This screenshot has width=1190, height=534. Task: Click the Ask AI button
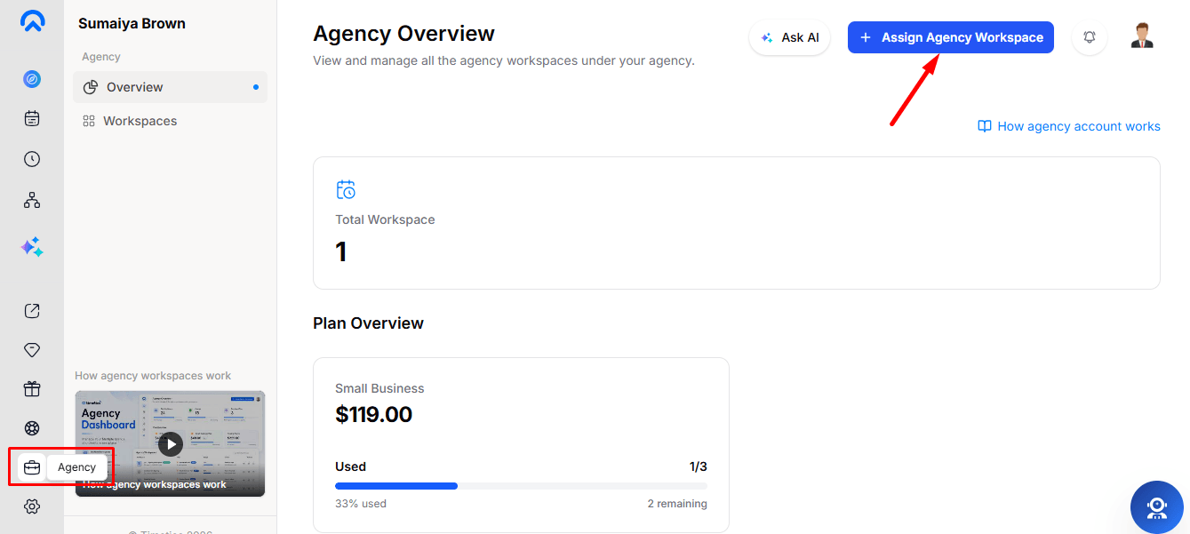(x=790, y=37)
